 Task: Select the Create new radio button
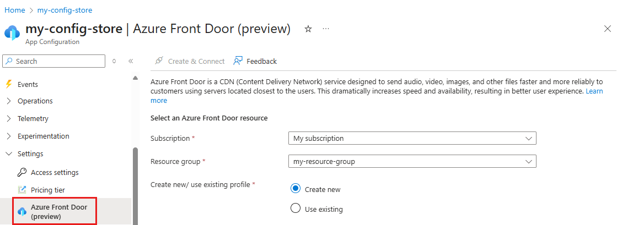click(296, 189)
